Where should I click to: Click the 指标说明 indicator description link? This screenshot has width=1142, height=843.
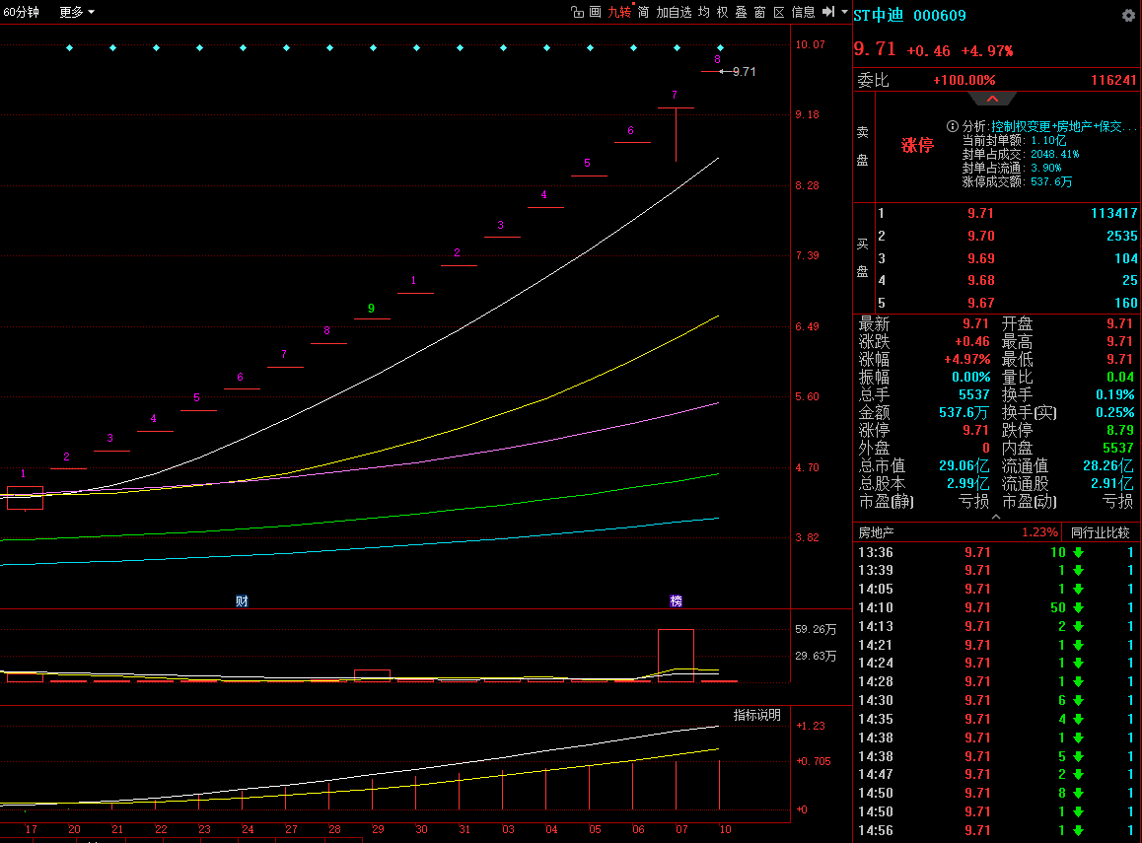coord(756,715)
